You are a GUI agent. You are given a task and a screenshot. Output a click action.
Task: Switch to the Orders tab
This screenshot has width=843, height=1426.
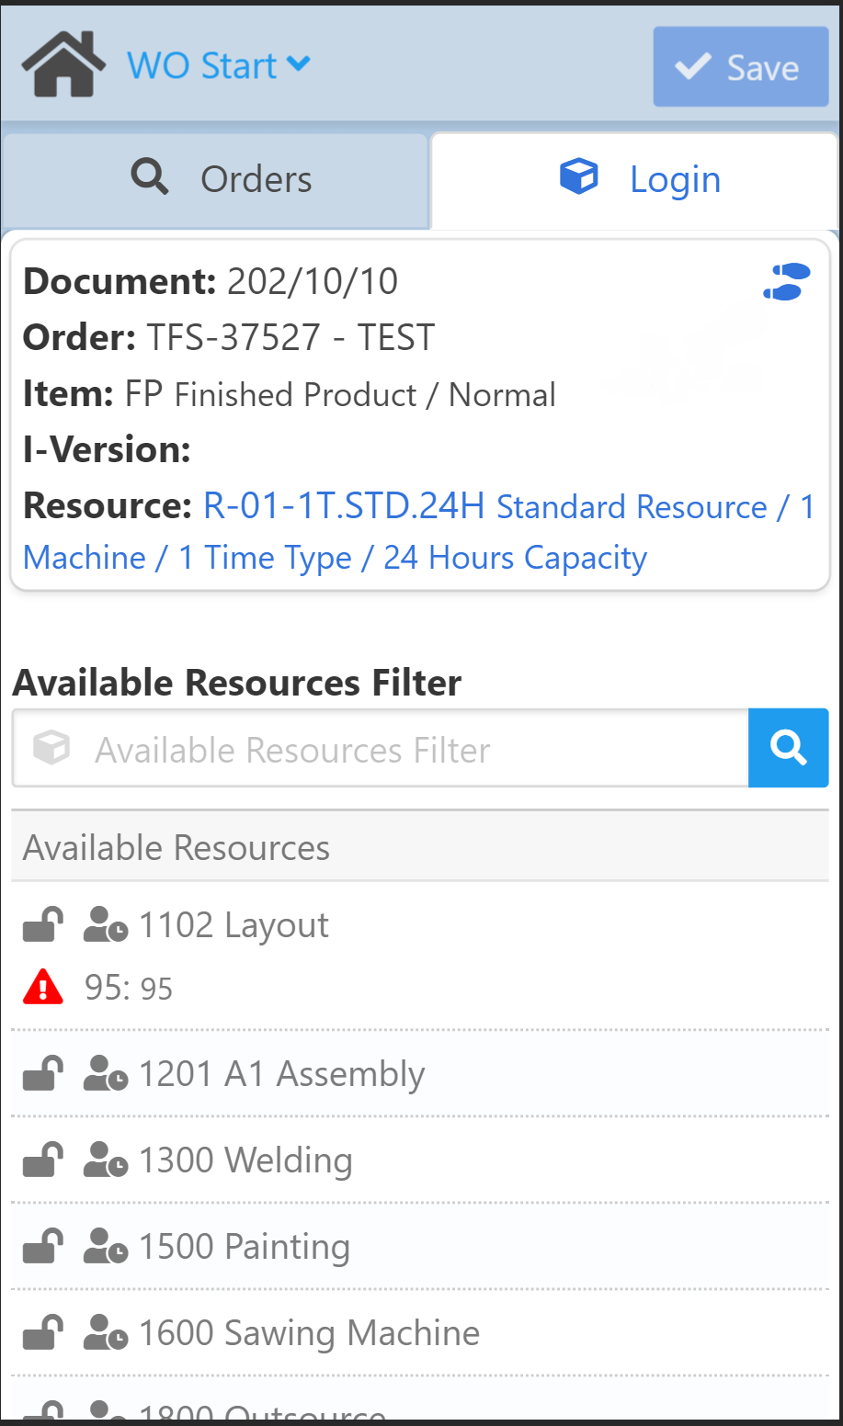[216, 179]
